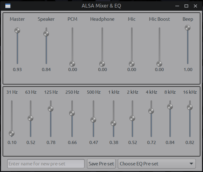The width and height of the screenshot is (203, 172).
Task: Click the window menu icon in title bar
Action: coord(8,6)
